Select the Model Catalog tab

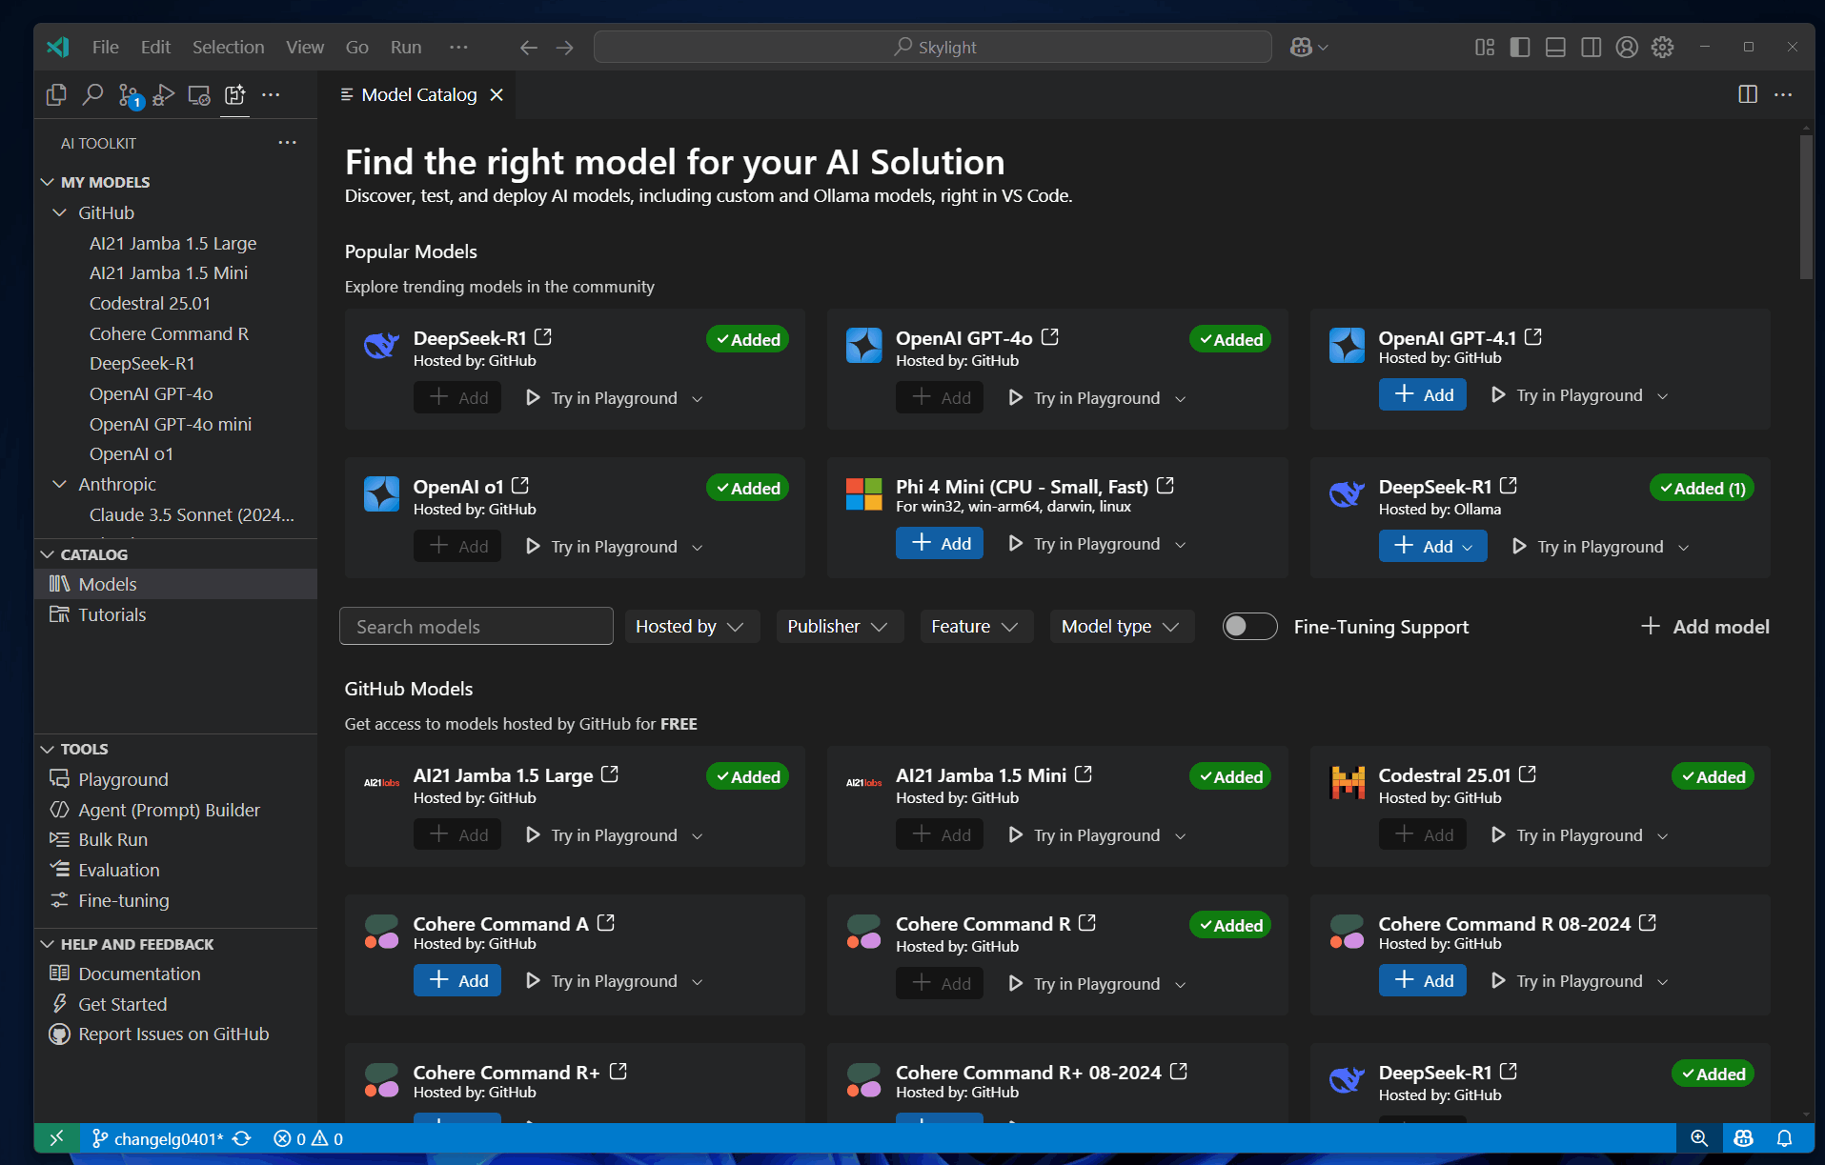(x=418, y=94)
